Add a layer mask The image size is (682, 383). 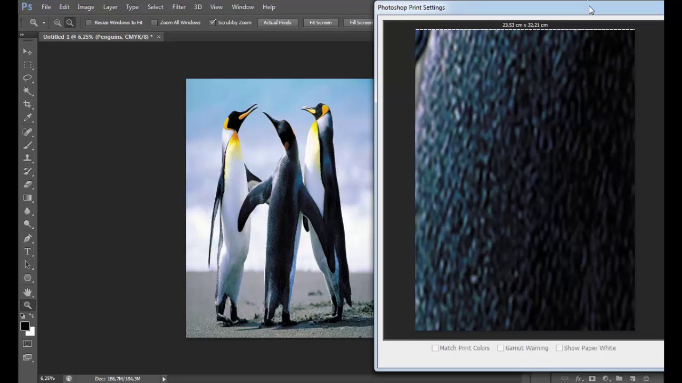click(592, 379)
